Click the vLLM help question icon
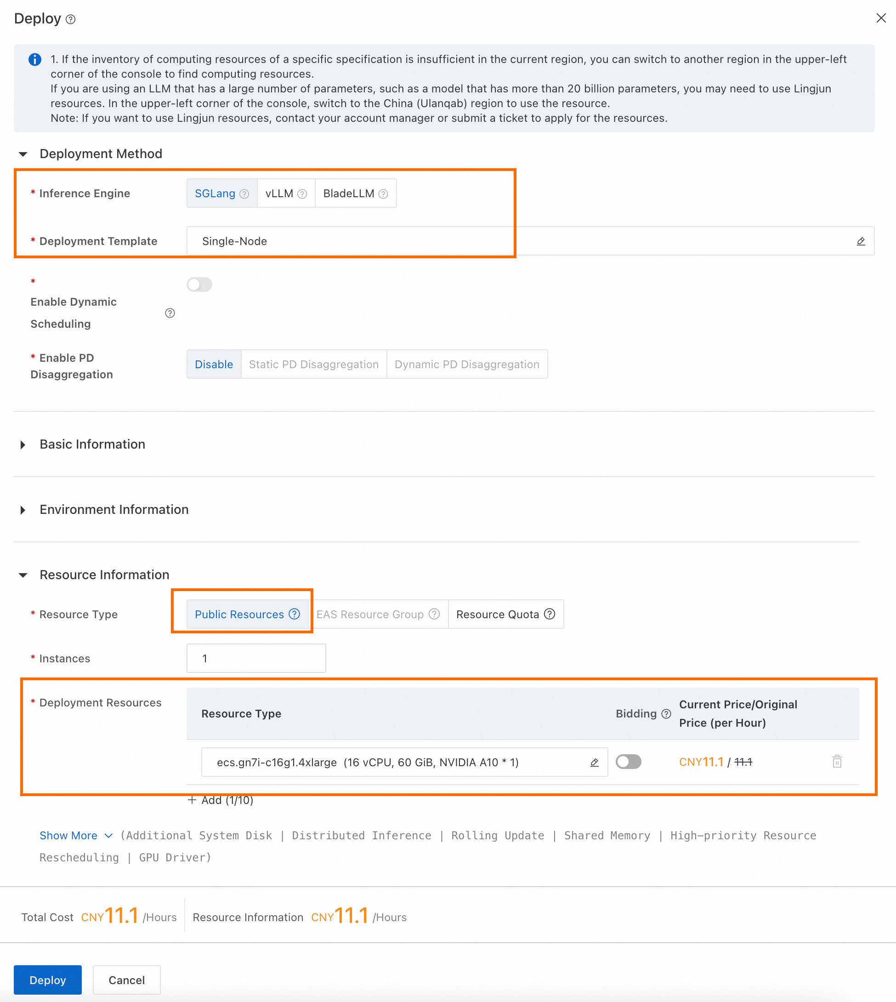 pyautogui.click(x=302, y=194)
